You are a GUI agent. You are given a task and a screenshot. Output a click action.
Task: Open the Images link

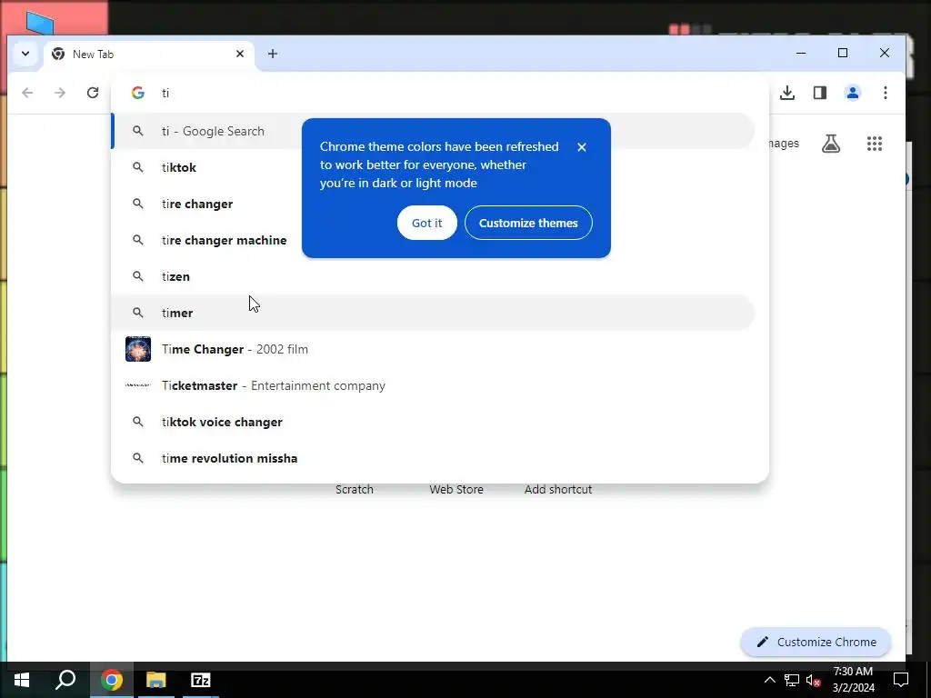[x=784, y=144]
